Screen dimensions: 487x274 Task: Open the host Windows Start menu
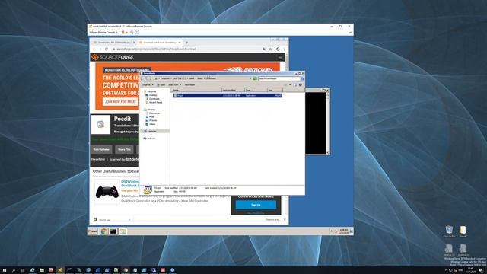pyautogui.click(x=5, y=270)
